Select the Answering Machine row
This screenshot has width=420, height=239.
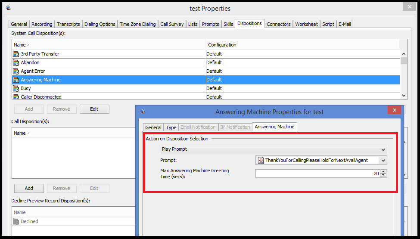(x=206, y=80)
